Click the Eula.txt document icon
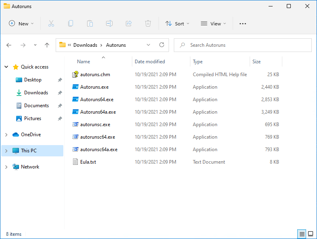Image resolution: width=317 pixels, height=239 pixels. (x=75, y=162)
